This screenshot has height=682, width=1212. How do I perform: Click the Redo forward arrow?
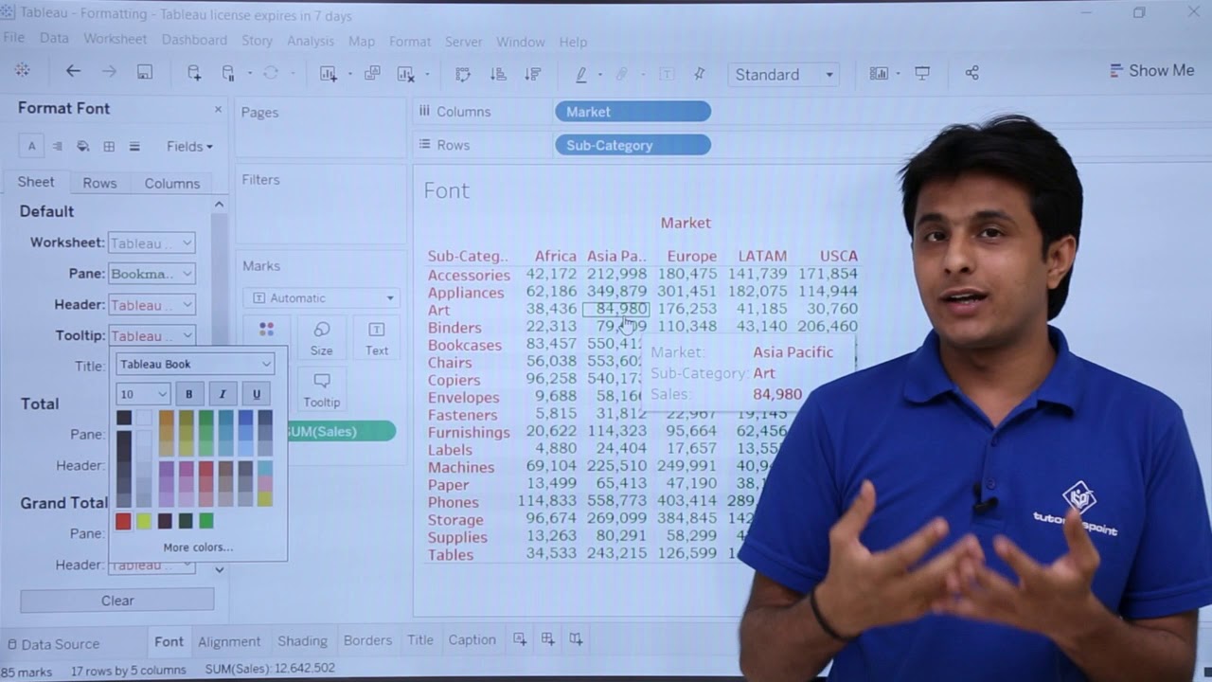109,72
